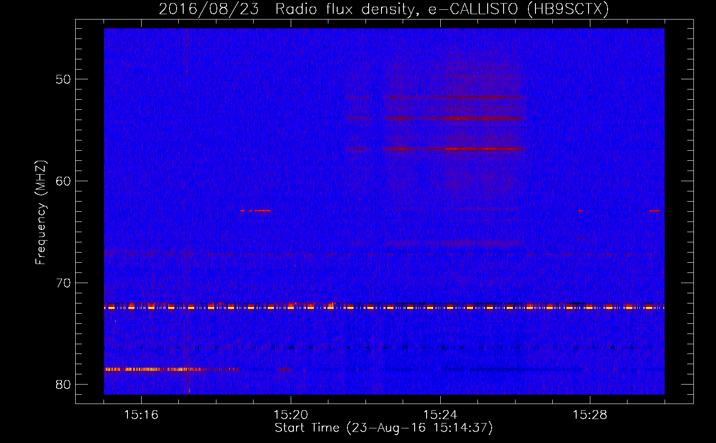The width and height of the screenshot is (716, 443).
Task: Click the 15:24 time tick label
Action: coord(440,415)
